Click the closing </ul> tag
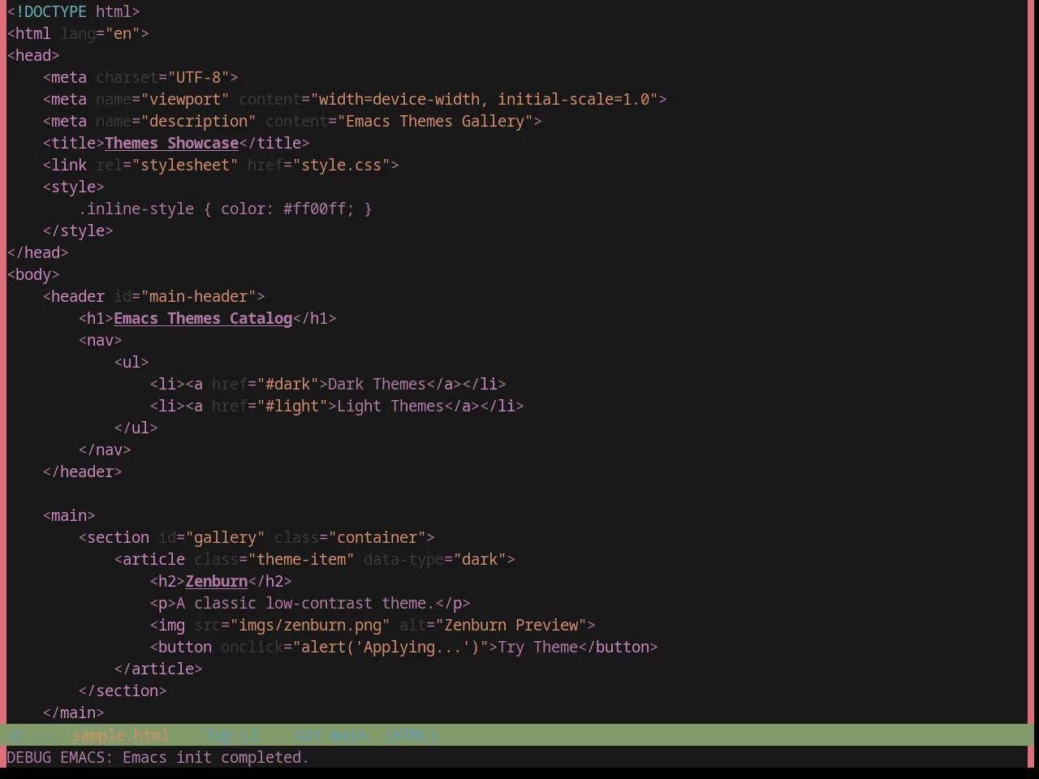Viewport: 1039px width, 779px height. coord(136,428)
